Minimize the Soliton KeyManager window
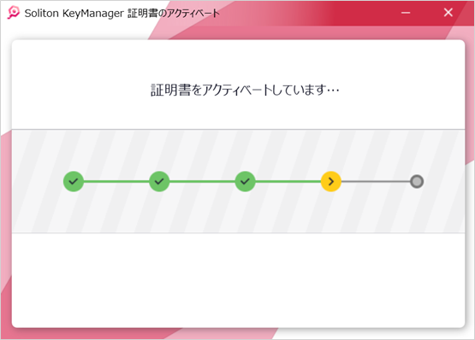475x340 pixels. tap(406, 13)
